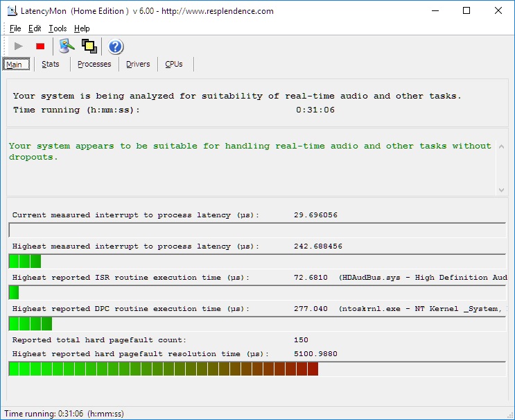
Task: Click the LatencyMon app icon in title bar
Action: (12, 11)
